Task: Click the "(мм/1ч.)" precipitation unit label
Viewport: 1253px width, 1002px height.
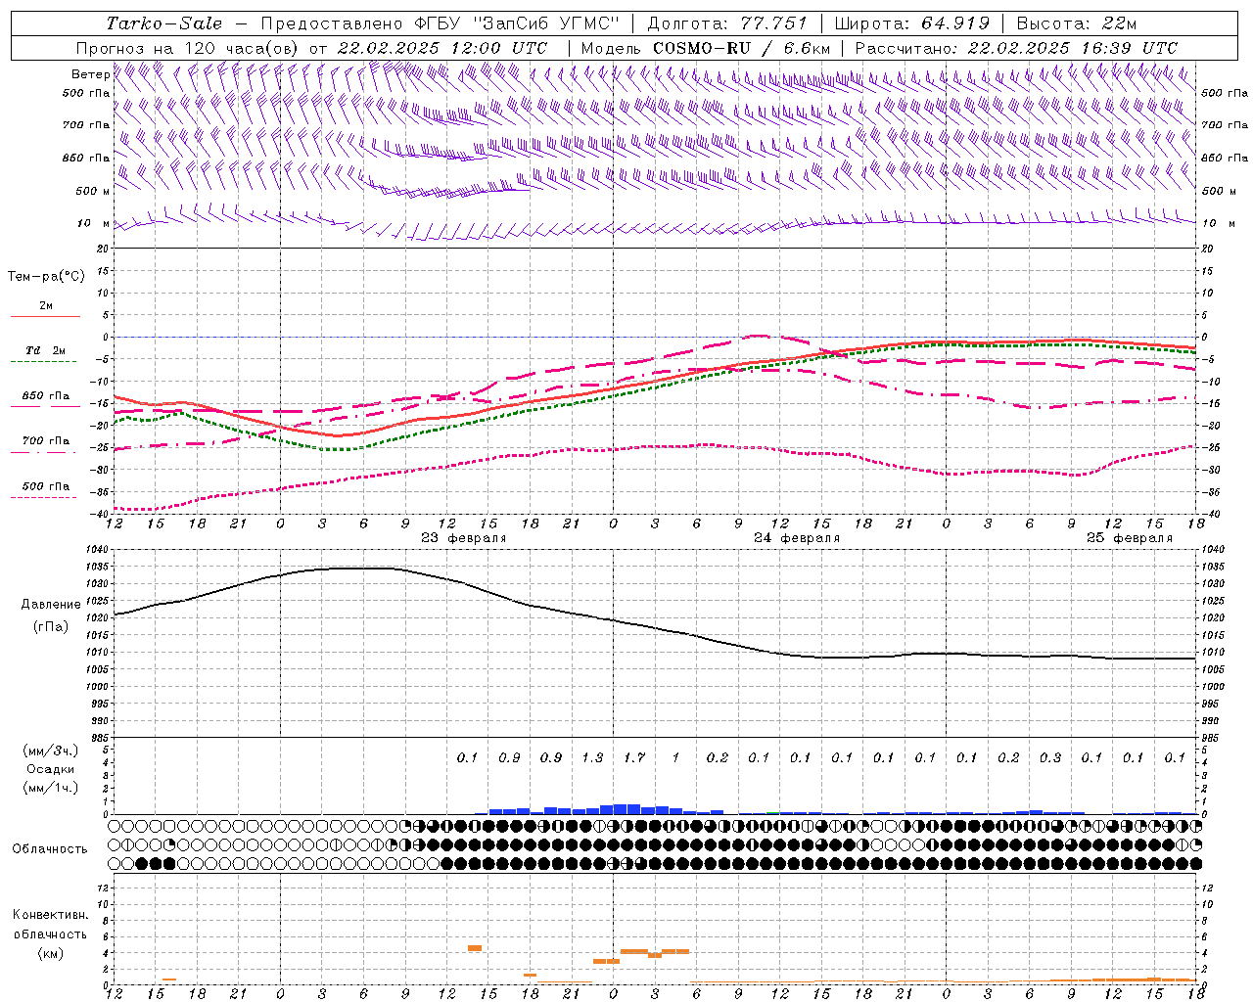Action: pyautogui.click(x=51, y=788)
